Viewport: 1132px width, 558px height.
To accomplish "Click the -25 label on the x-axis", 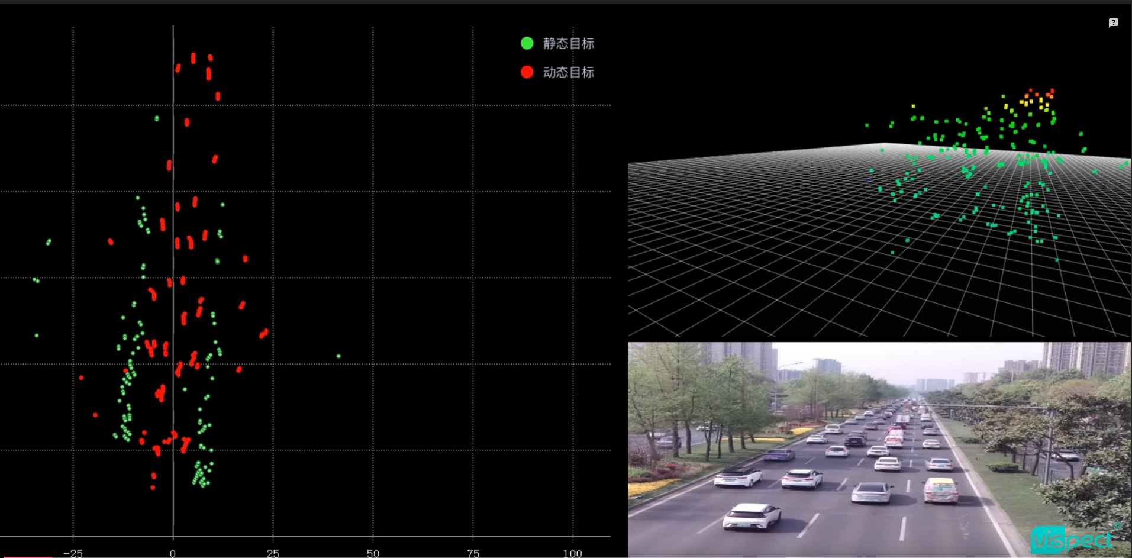I will coord(73,553).
